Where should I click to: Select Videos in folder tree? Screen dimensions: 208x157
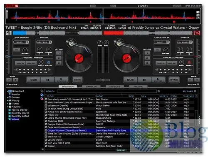coord(15,119)
